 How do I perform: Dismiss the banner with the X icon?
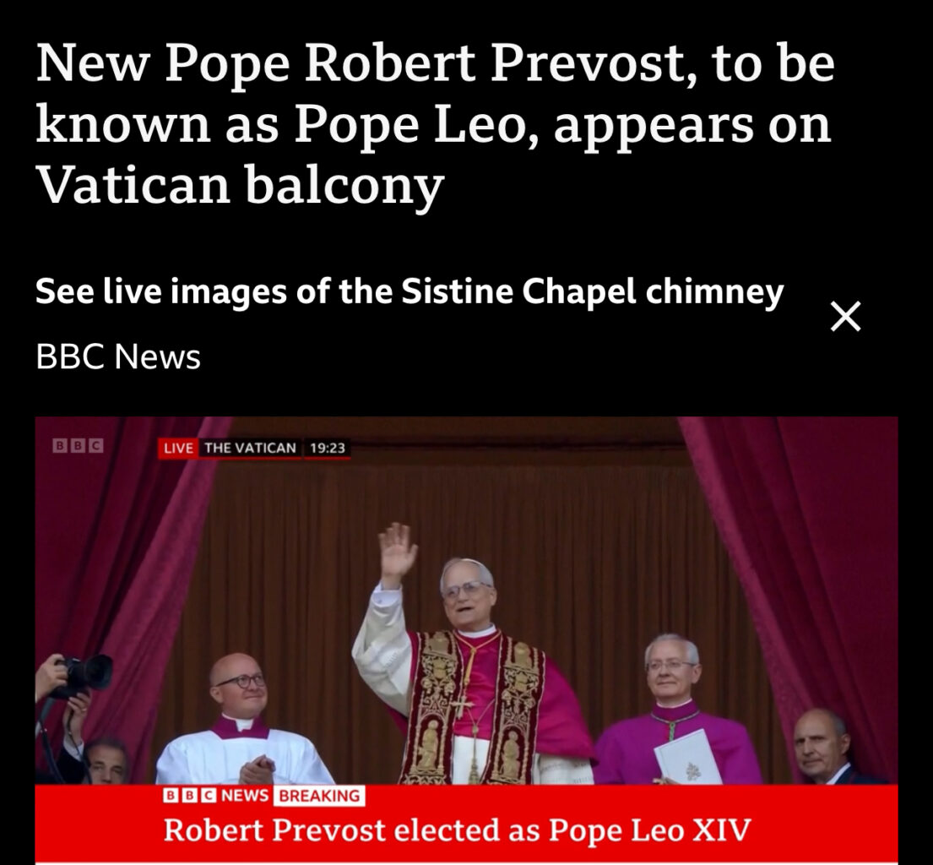pyautogui.click(x=845, y=316)
